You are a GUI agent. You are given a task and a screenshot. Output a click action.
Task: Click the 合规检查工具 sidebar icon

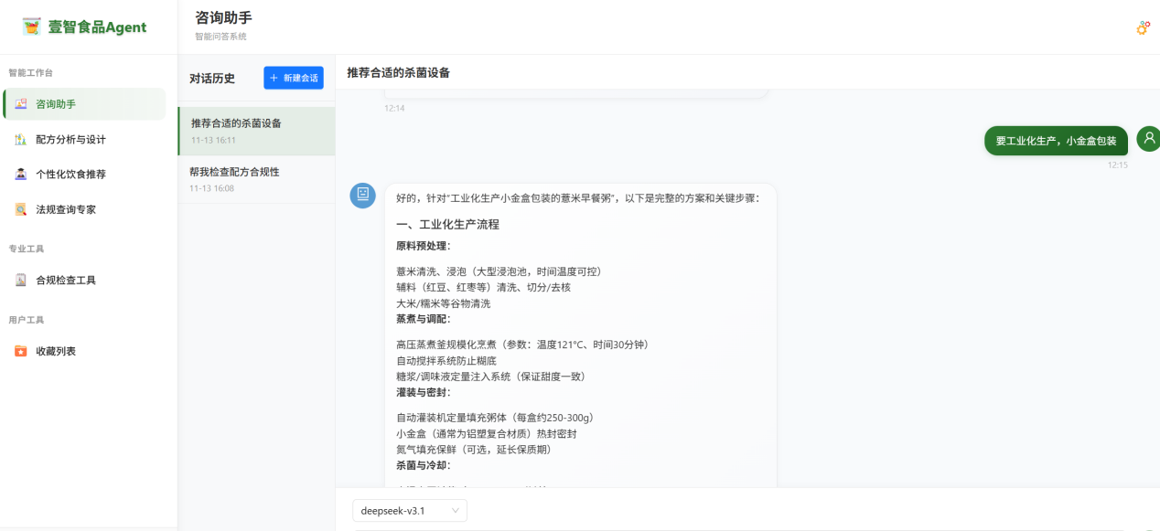[x=21, y=281]
